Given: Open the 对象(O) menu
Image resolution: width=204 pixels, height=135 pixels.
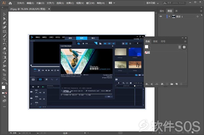Looking at the screenshot, I should click(40, 3).
